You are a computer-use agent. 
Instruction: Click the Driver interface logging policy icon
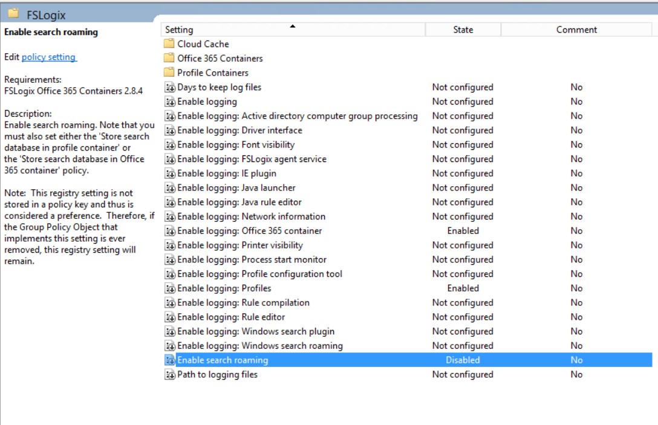(170, 131)
